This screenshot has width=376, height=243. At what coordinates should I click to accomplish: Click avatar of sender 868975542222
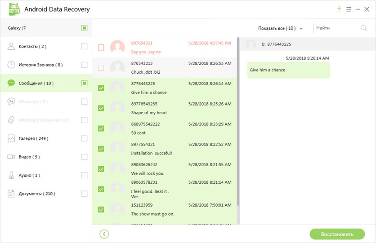pos(117,128)
